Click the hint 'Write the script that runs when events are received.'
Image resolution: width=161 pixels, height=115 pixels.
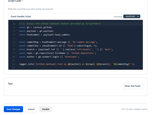31,9
